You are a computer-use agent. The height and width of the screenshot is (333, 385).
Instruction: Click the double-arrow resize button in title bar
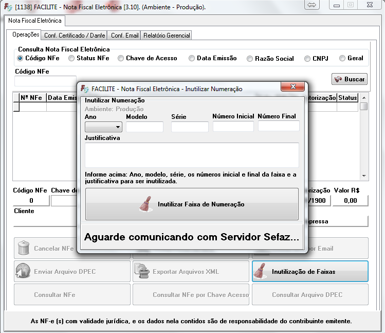point(312,5)
